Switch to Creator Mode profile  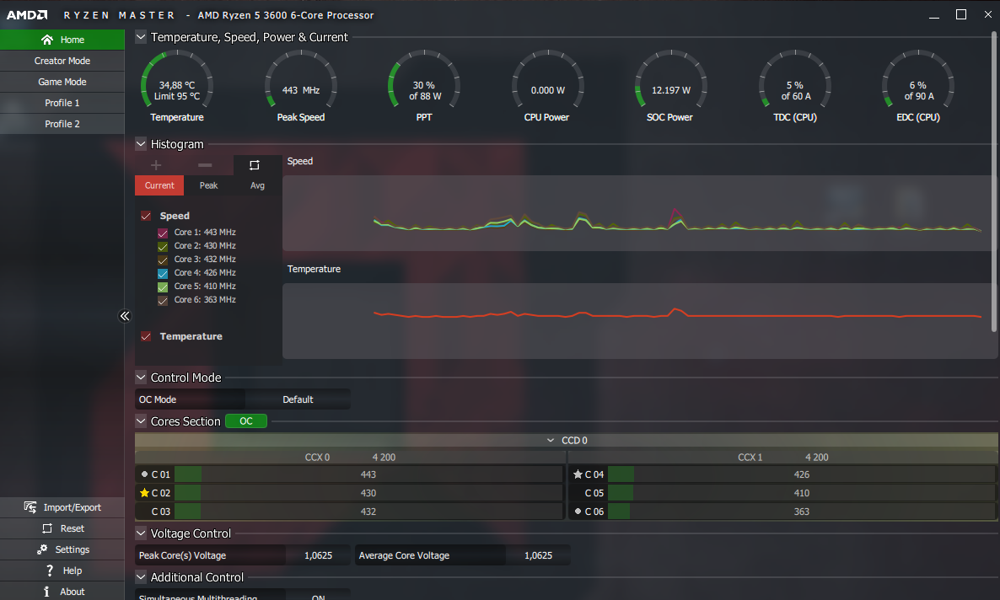[62, 61]
